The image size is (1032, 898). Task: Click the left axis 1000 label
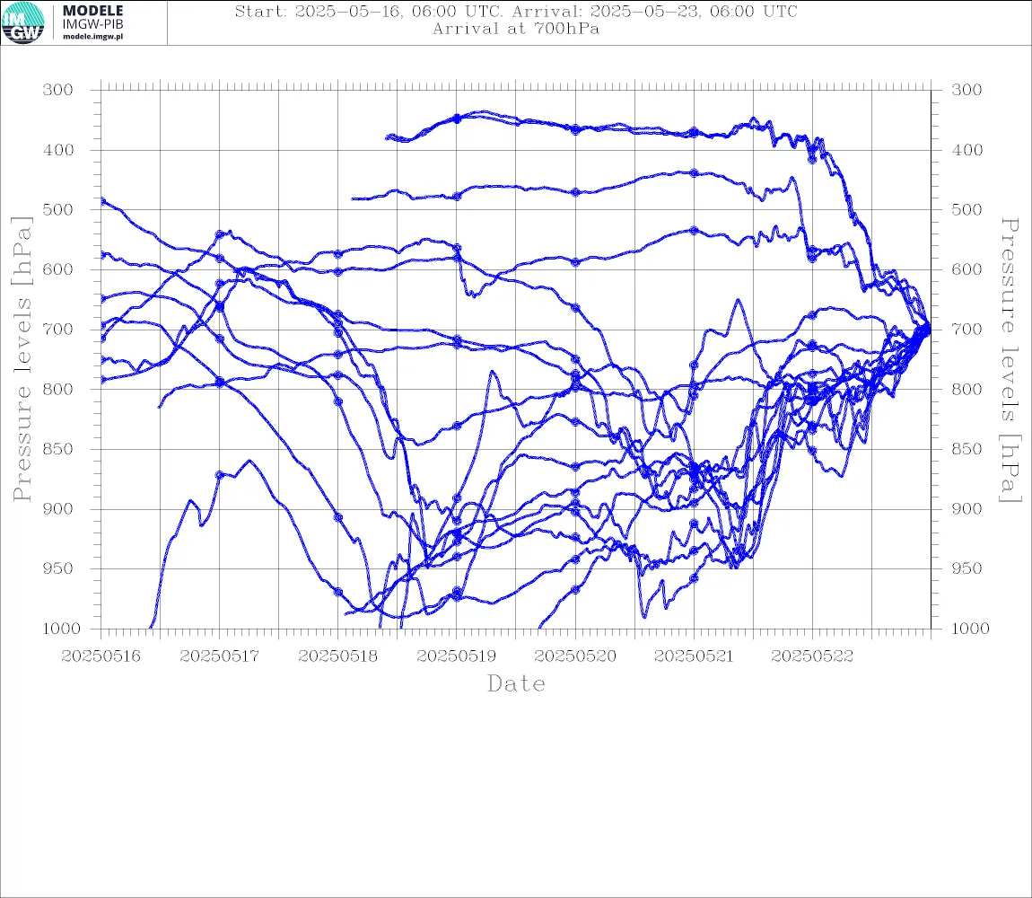tap(61, 628)
